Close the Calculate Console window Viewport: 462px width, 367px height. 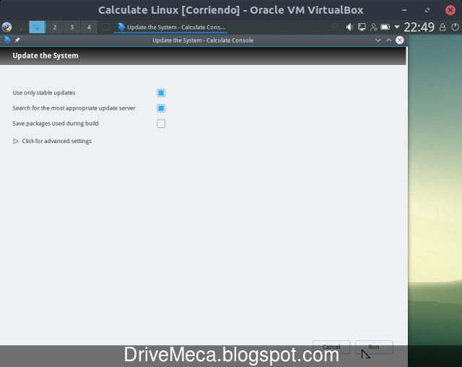399,40
